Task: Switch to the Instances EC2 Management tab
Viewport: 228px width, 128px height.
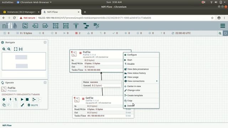Action: [x=21, y=12]
